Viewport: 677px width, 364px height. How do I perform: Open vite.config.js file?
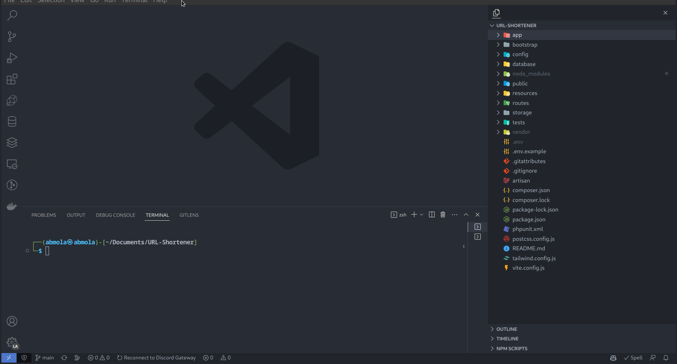coord(582,268)
